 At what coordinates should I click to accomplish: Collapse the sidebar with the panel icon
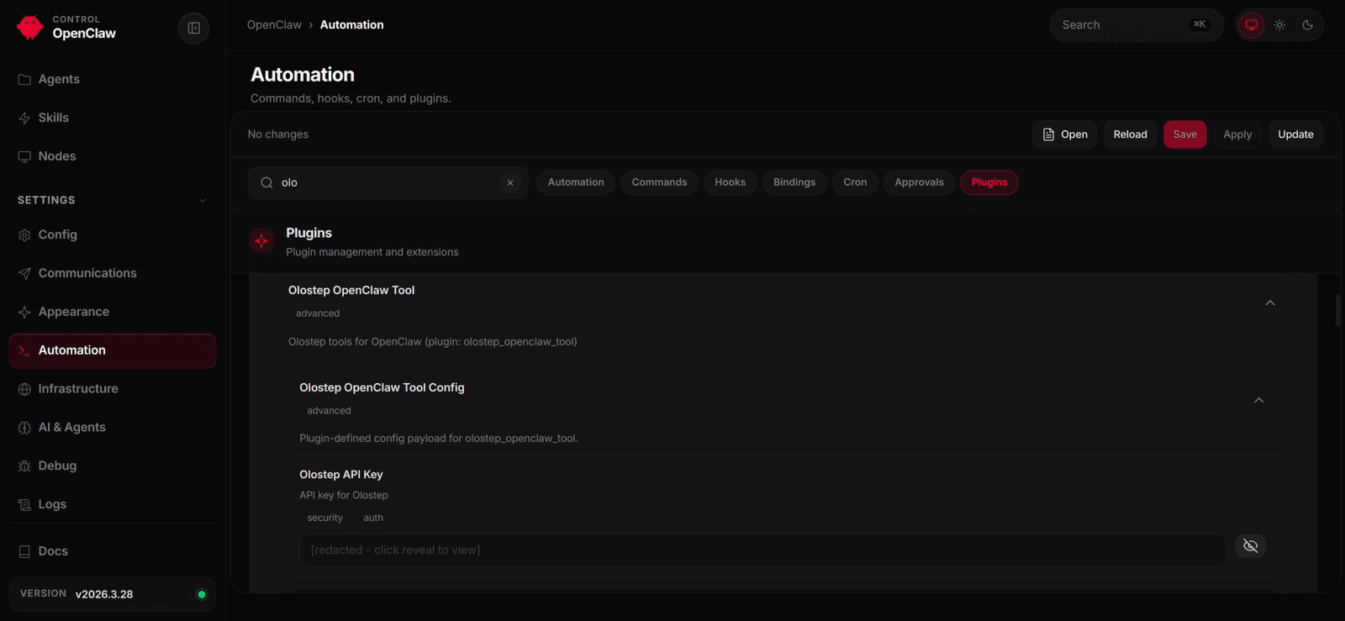tap(194, 28)
